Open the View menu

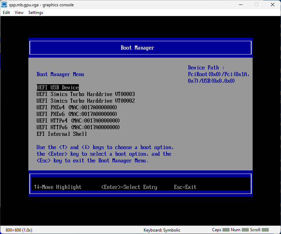tap(19, 12)
